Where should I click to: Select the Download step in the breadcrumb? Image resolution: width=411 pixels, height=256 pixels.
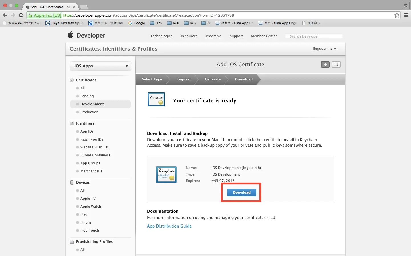[x=244, y=79]
